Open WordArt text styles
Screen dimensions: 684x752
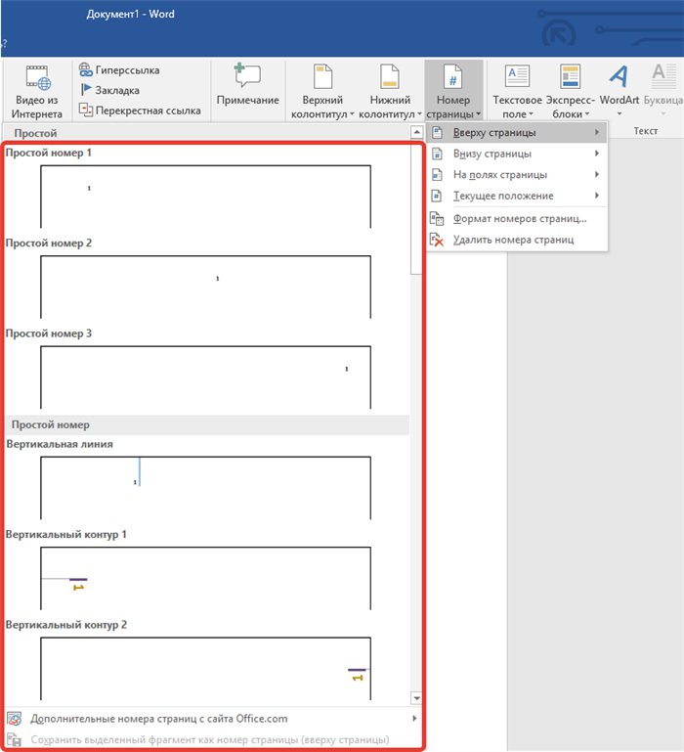pos(619,91)
